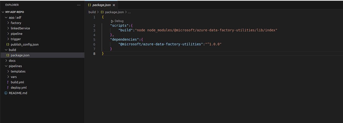Click line number 8 in the gutter
The height and width of the screenshot is (123, 343).
(94, 54)
